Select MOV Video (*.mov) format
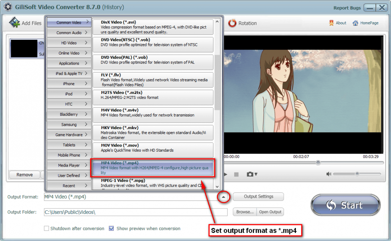The height and width of the screenshot is (241, 391). tap(153, 150)
